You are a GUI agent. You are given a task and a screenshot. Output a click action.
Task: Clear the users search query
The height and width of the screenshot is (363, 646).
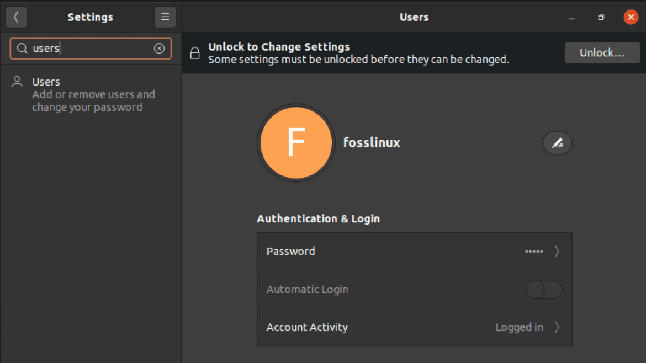[x=160, y=49]
